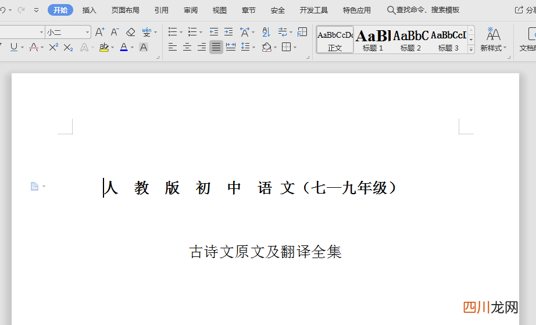
Task: Click distributed alignment icon
Action: coord(231,47)
